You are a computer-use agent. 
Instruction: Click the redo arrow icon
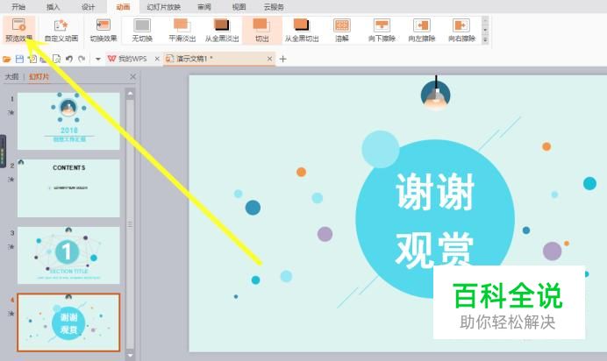[x=82, y=59]
